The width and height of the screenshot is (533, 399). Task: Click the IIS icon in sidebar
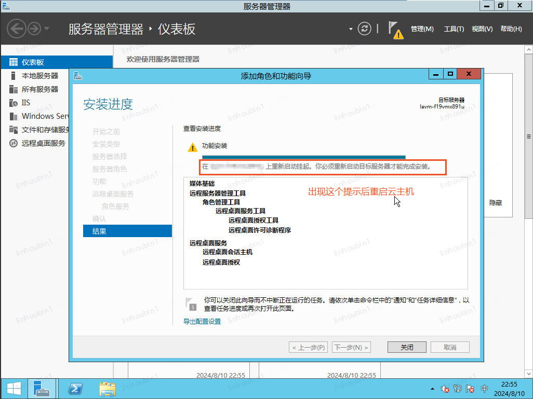click(14, 103)
